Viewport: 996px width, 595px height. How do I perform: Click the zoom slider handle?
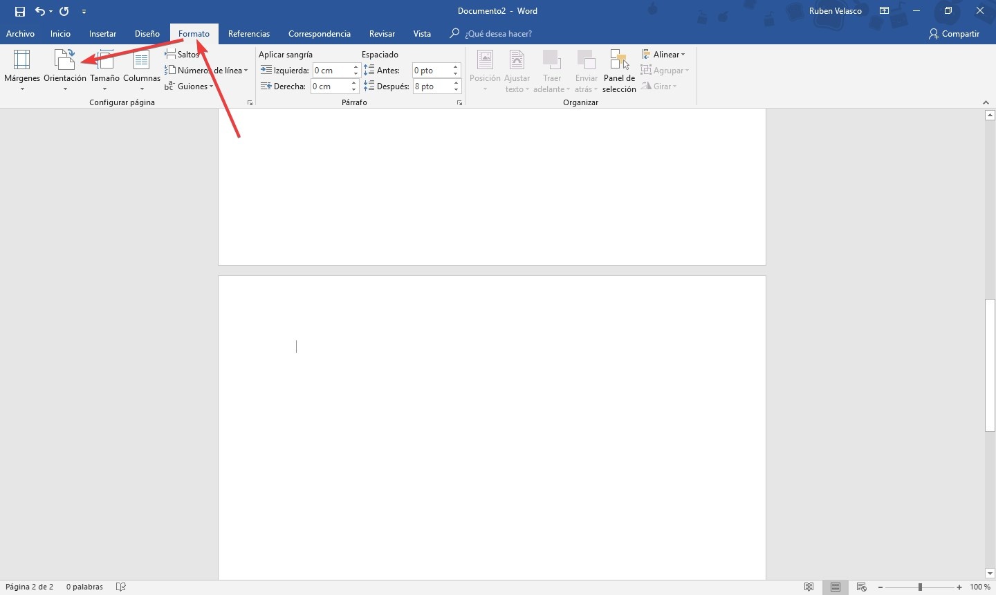(x=920, y=587)
